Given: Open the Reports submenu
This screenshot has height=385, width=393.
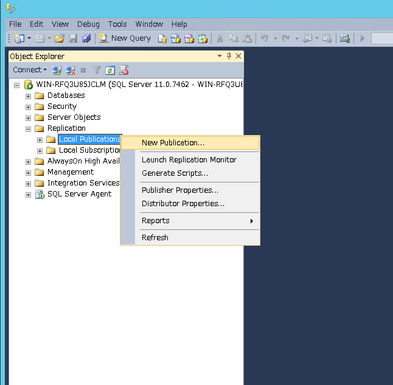Looking at the screenshot, I should pos(190,221).
